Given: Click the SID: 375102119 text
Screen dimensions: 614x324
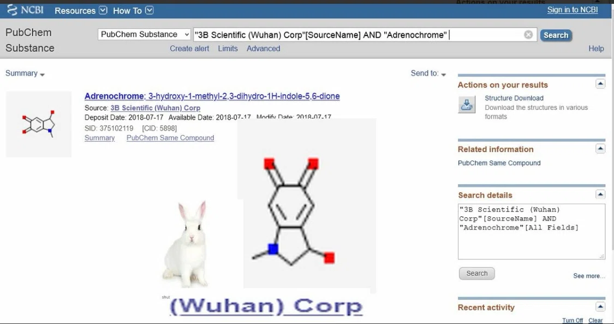Looking at the screenshot, I should (109, 128).
